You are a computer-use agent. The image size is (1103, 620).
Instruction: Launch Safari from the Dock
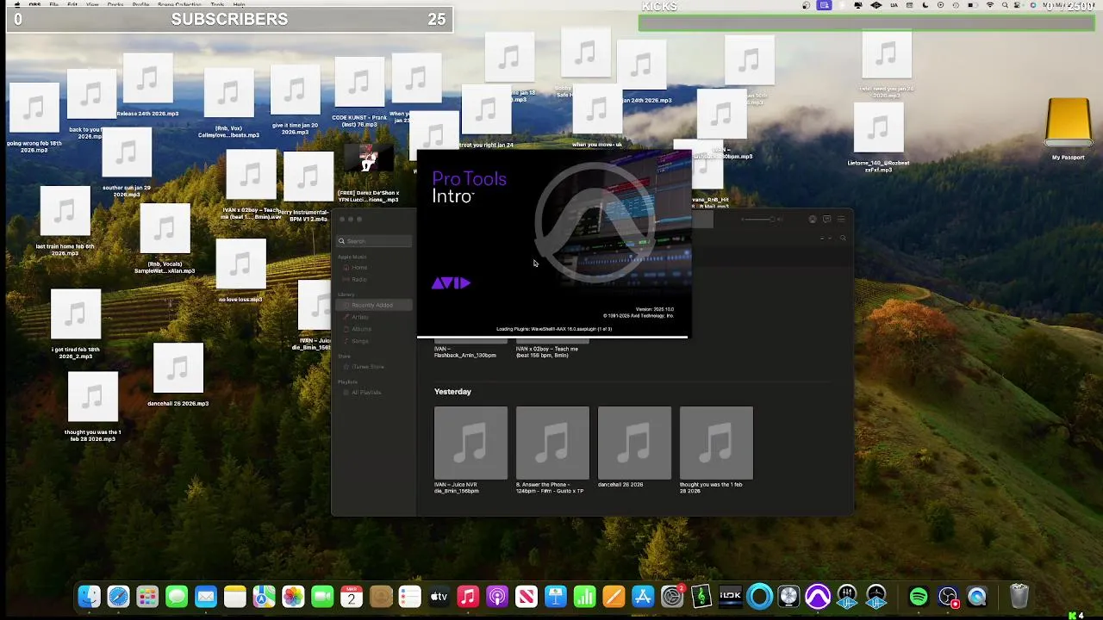118,596
